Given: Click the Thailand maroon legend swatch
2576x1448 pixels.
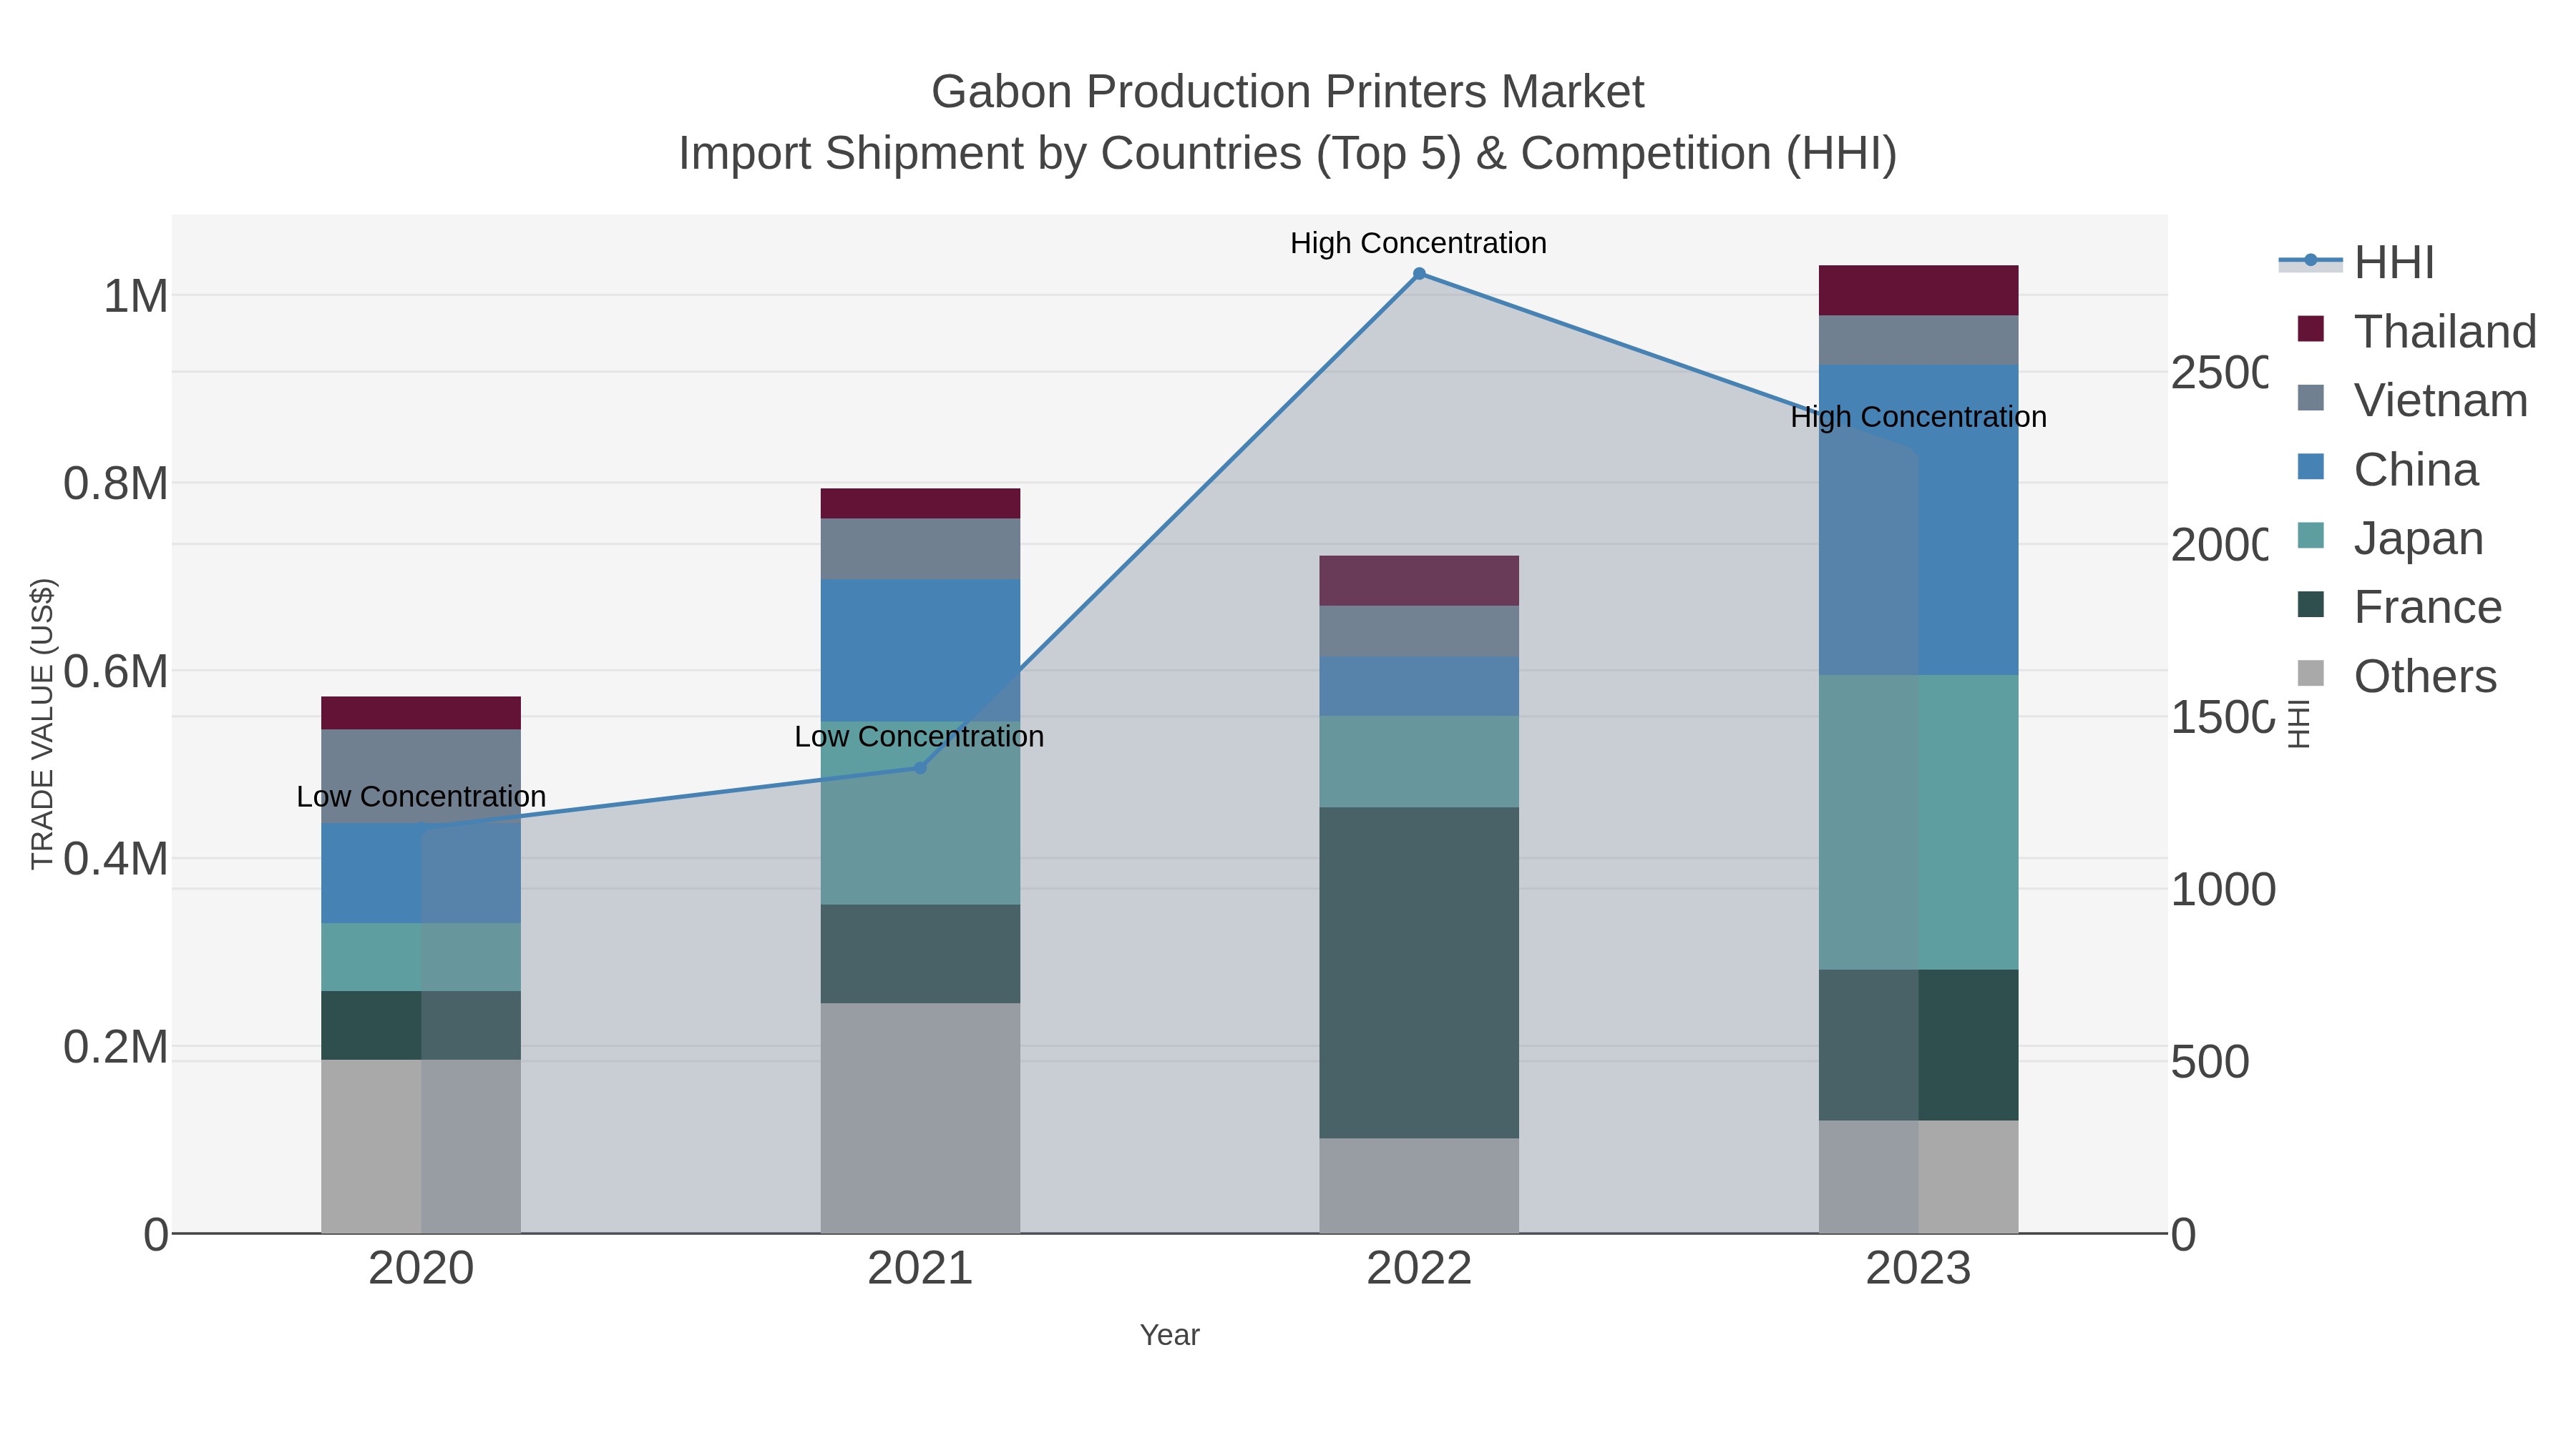Looking at the screenshot, I should pyautogui.click(x=2311, y=329).
